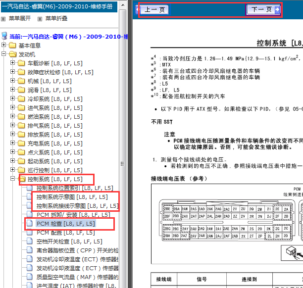Open 进气温度 (IAT) 传感器检查 page
The image size is (303, 288).
[76, 286]
